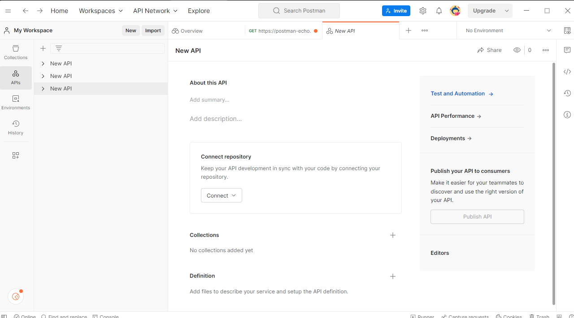Go back with the left arrow

26,11
